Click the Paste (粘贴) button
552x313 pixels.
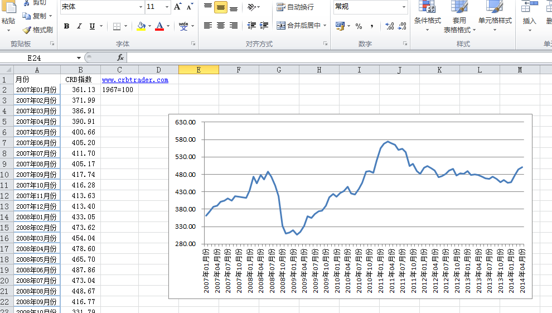8,16
